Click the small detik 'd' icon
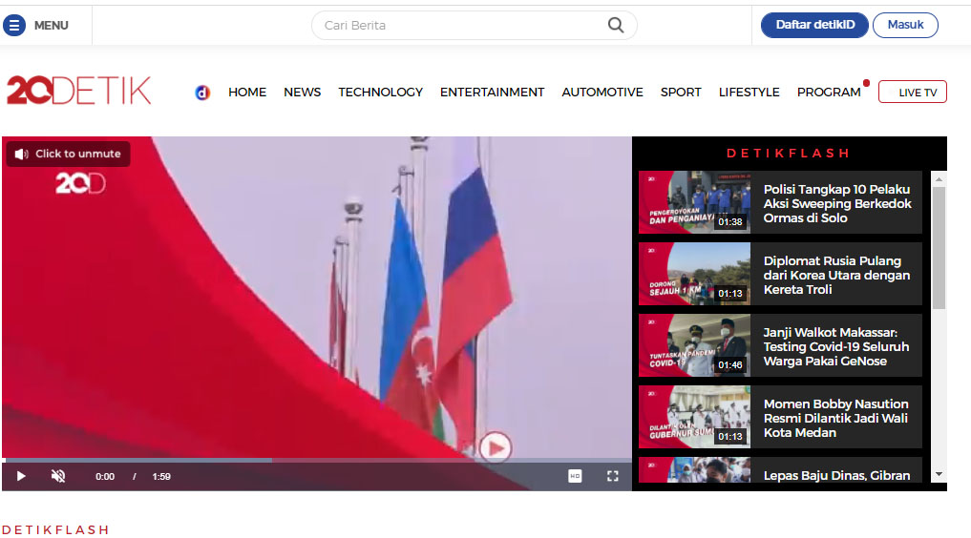 202,93
